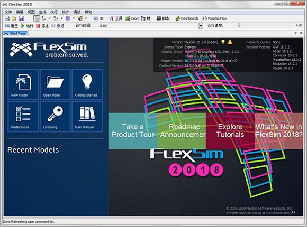Open Process Flow from the toolbar

214,18
